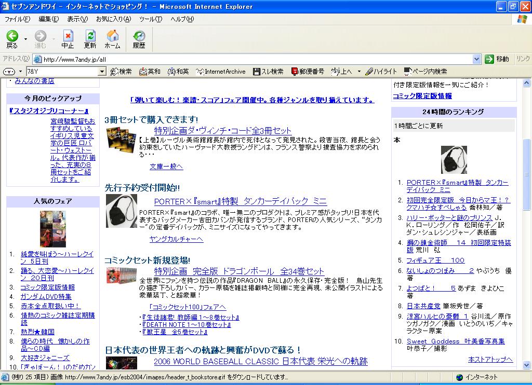
Task: Click the Go (移動) button
Action: [497, 59]
